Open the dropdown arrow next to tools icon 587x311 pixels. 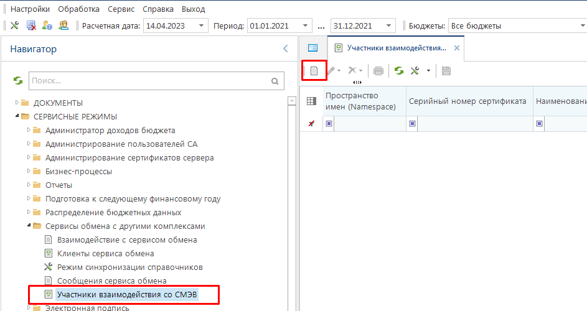tap(428, 70)
